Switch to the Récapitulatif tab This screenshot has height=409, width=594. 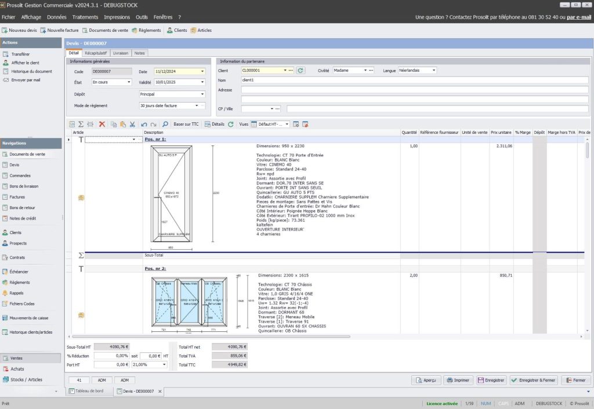[x=96, y=53]
